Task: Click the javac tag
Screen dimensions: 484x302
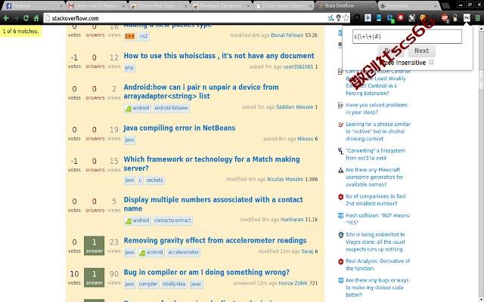Action: 196,284
